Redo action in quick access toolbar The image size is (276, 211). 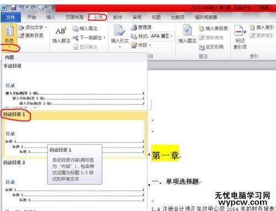point(33,7)
